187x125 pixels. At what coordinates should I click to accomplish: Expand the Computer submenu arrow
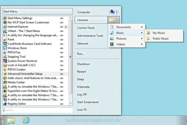[117, 12]
